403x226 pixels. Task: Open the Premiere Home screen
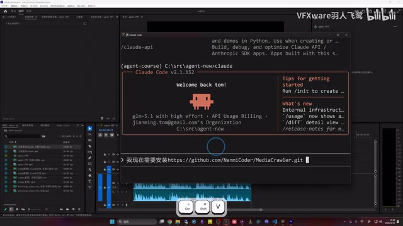[6, 11]
